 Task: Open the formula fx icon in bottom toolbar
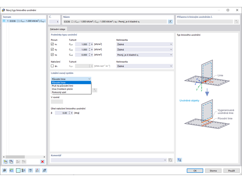pos(44,171)
